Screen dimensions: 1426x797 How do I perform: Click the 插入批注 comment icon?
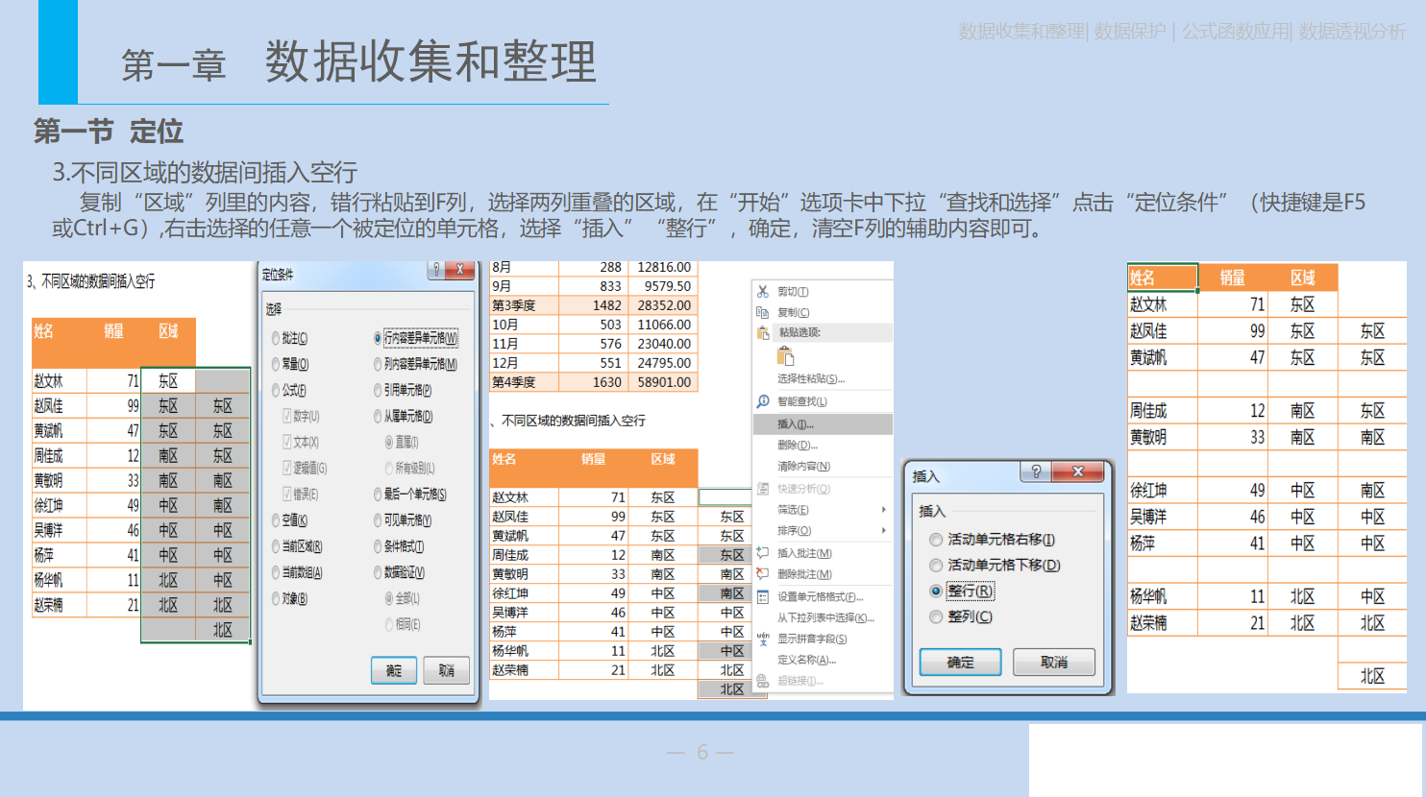point(763,553)
